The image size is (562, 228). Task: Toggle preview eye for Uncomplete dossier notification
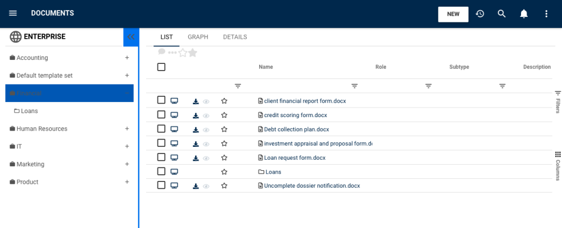click(206, 186)
